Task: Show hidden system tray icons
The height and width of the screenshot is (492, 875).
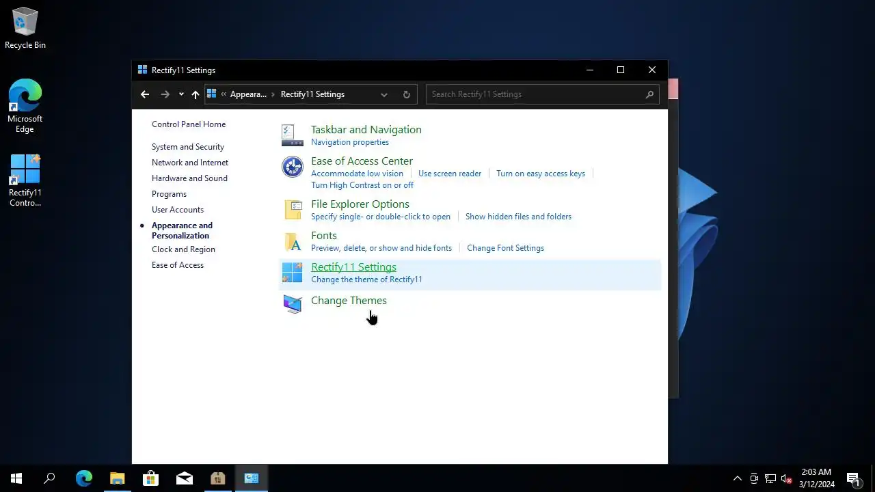Action: [737, 478]
